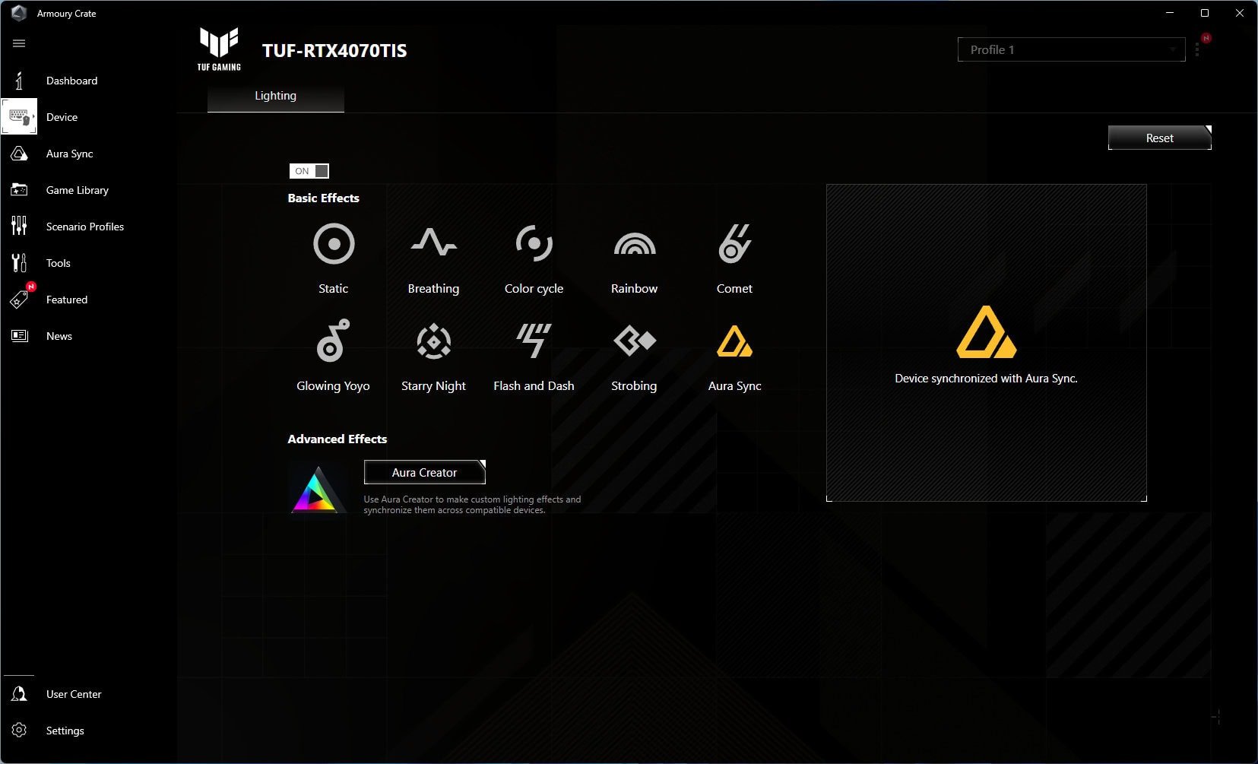The image size is (1258, 764).
Task: Click the Armoury Crate title bar icon
Action: coord(19,14)
